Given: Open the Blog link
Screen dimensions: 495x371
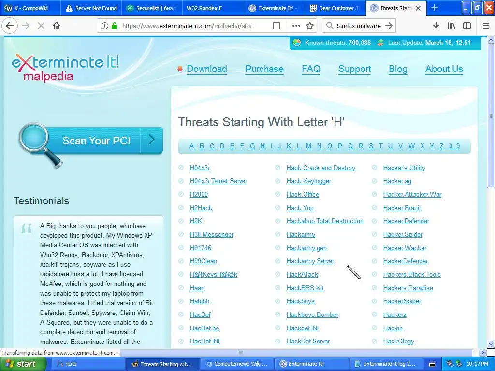Looking at the screenshot, I should click(x=398, y=69).
